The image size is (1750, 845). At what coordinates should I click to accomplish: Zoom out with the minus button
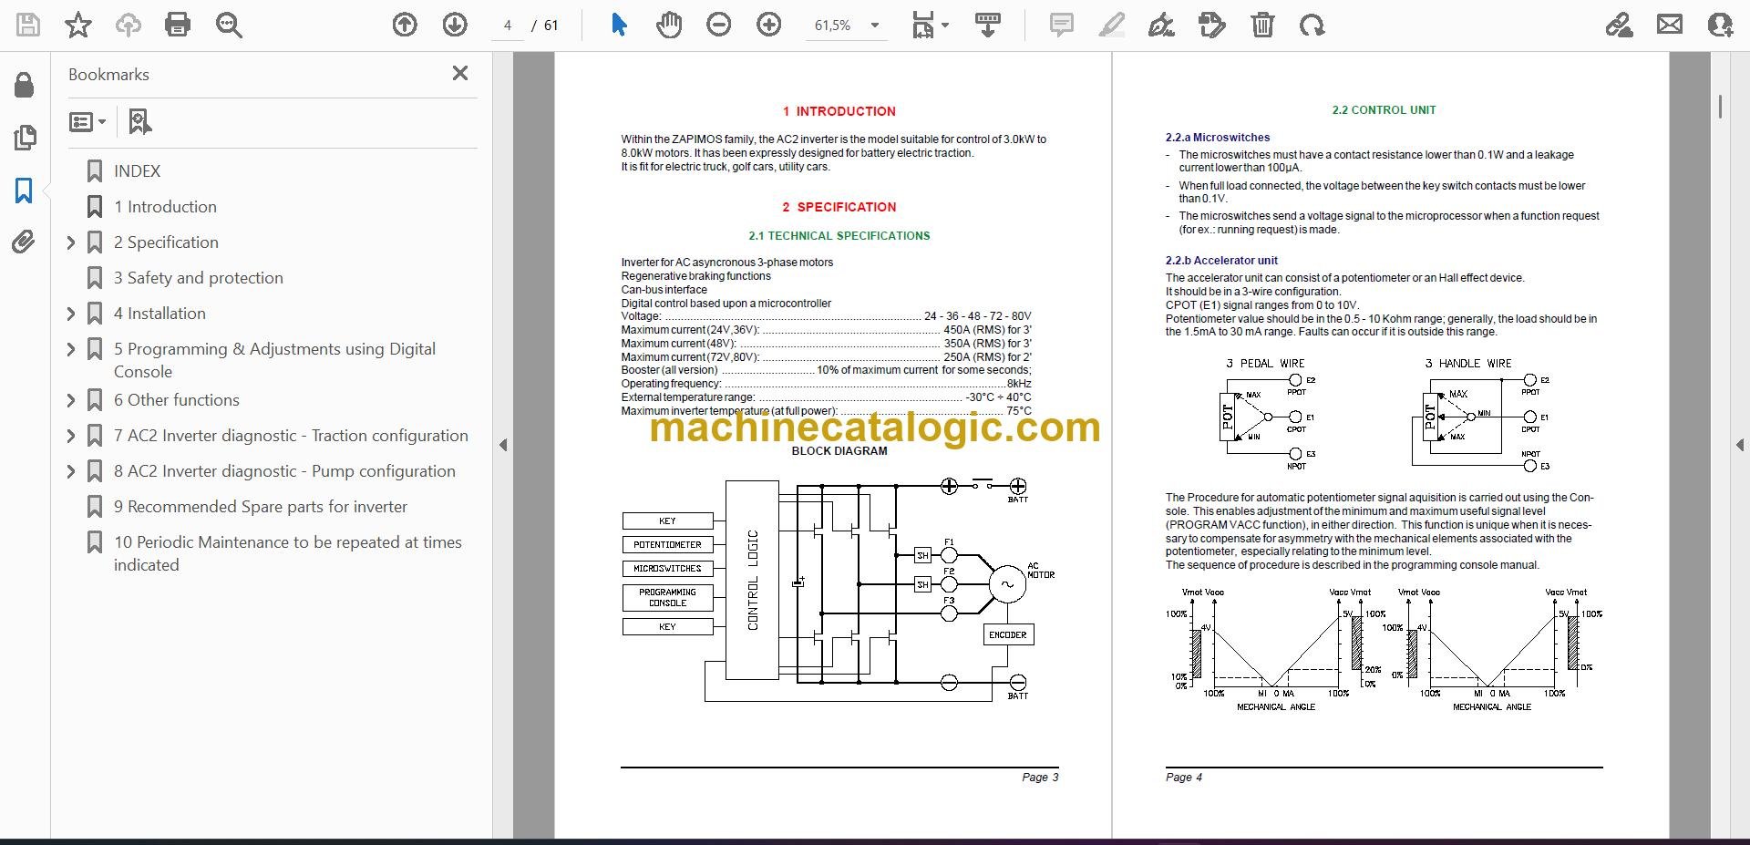(719, 26)
